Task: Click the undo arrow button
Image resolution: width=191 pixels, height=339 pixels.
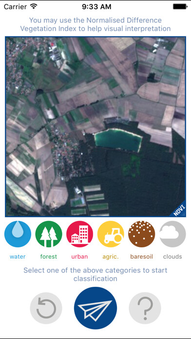Action: [46, 308]
